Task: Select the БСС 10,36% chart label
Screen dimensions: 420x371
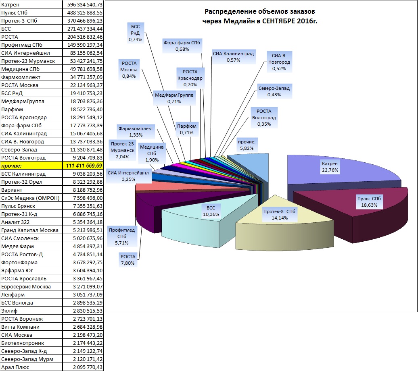Action: (211, 211)
